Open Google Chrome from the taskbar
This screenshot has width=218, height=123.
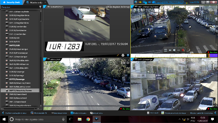point(88,119)
